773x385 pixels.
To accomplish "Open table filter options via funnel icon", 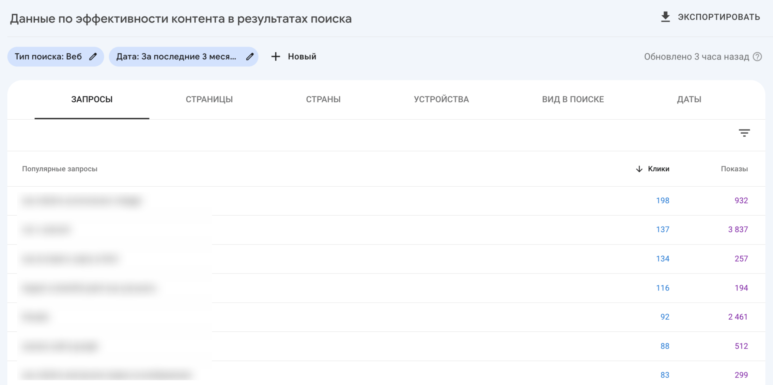I will point(745,133).
